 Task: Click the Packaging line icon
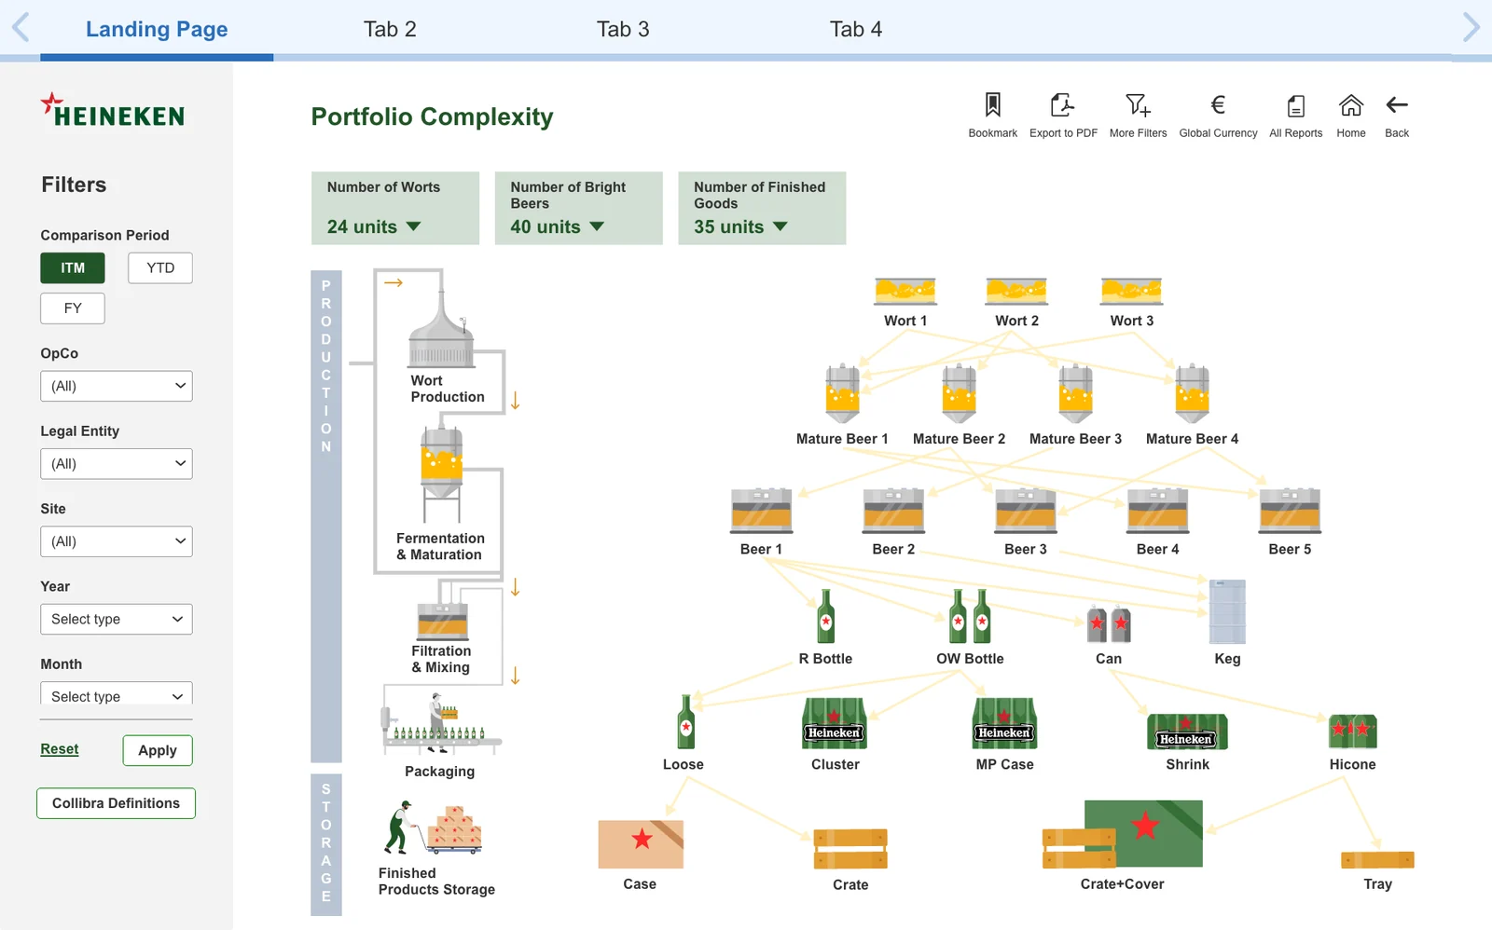tap(441, 724)
